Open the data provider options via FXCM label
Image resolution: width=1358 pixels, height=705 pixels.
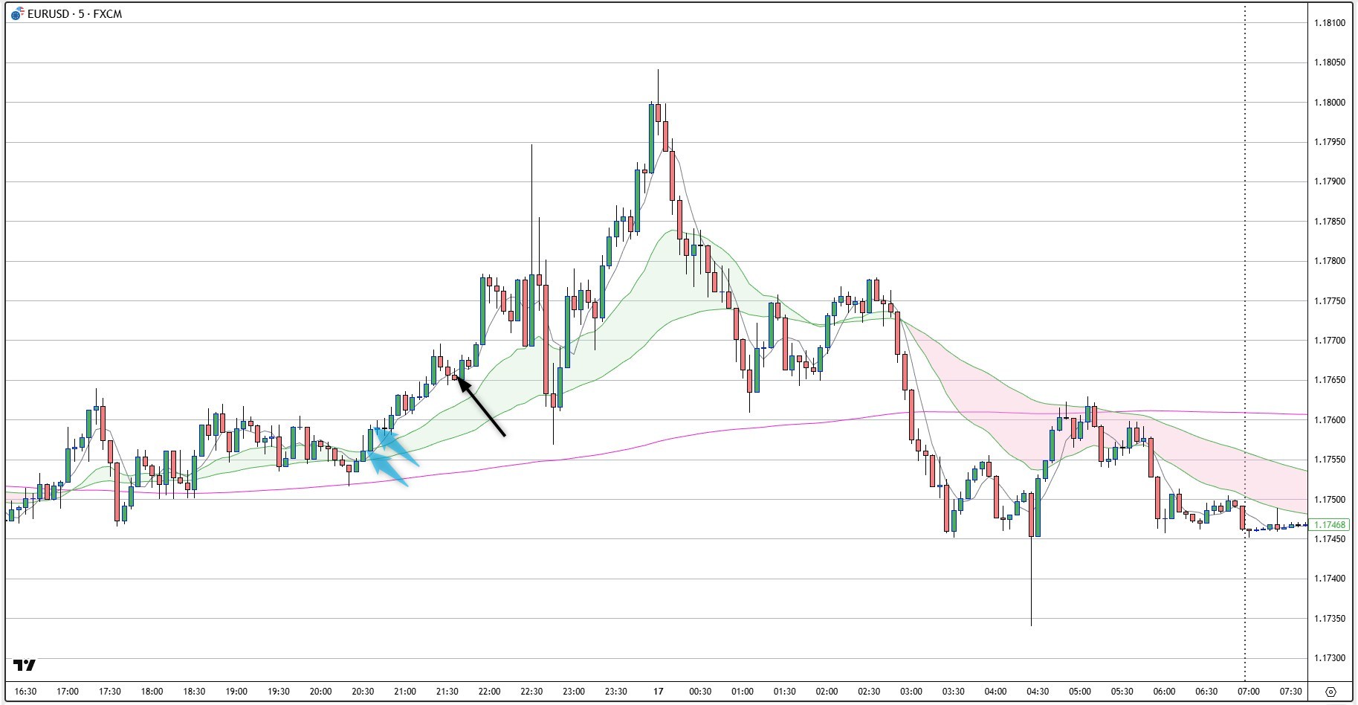pyautogui.click(x=106, y=12)
